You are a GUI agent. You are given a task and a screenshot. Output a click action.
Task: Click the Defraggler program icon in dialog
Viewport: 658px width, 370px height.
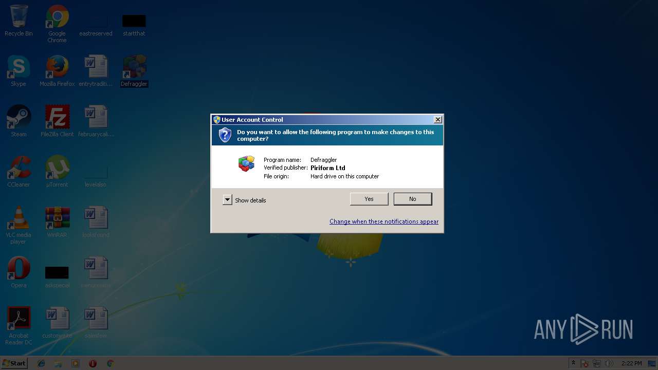pyautogui.click(x=246, y=163)
